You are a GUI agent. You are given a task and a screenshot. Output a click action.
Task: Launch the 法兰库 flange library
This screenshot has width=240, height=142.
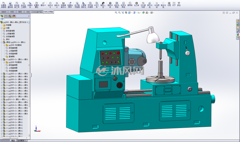tap(136, 4)
